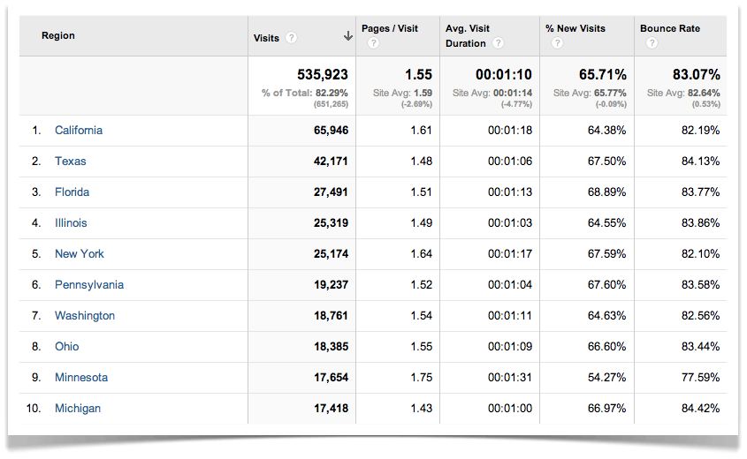Open the Ohio region link
The width and height of the screenshot is (747, 459).
pos(66,347)
